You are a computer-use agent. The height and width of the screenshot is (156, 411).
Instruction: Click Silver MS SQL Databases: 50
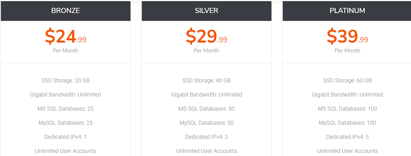coord(206,109)
